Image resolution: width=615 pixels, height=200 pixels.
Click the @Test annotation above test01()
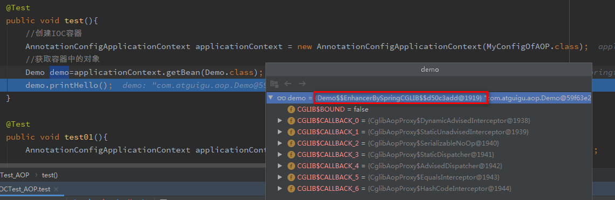point(18,124)
